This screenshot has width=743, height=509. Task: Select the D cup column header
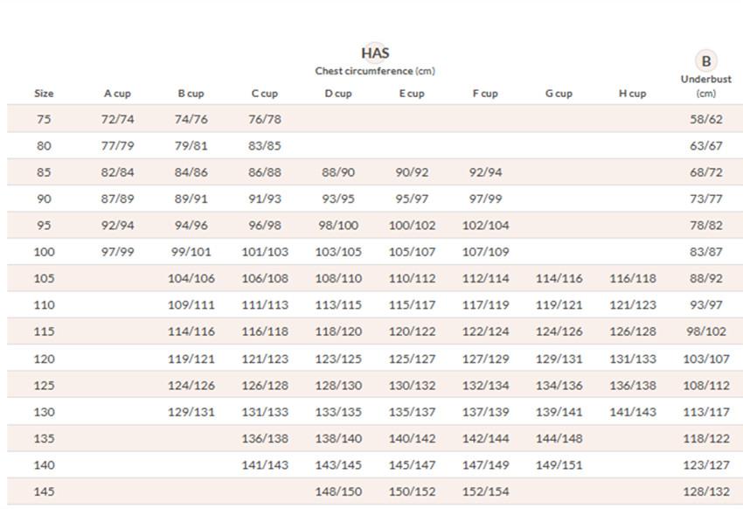338,94
